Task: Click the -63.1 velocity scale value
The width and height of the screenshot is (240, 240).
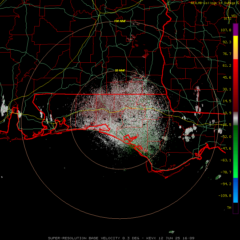Action: tap(226, 160)
